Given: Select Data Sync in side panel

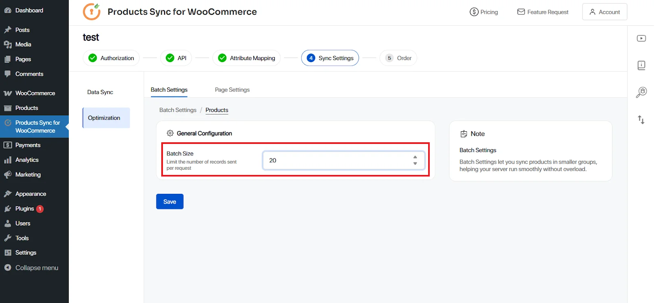Looking at the screenshot, I should coord(100,92).
